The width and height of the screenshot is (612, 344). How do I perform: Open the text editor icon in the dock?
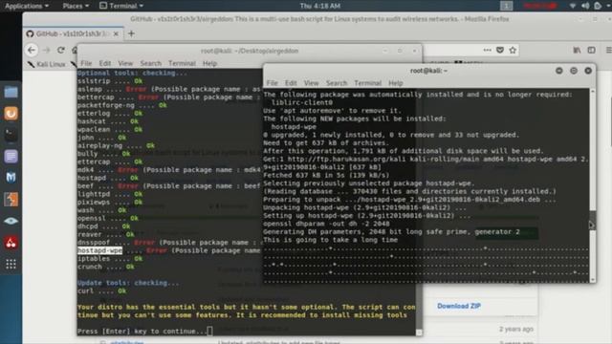11,157
